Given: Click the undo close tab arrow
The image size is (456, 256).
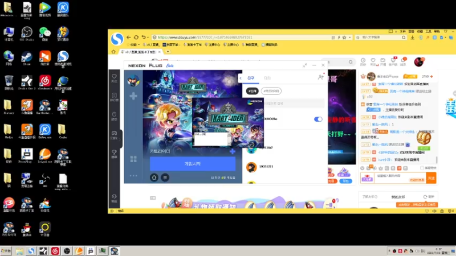Looking at the screenshot, I should coord(144,38).
